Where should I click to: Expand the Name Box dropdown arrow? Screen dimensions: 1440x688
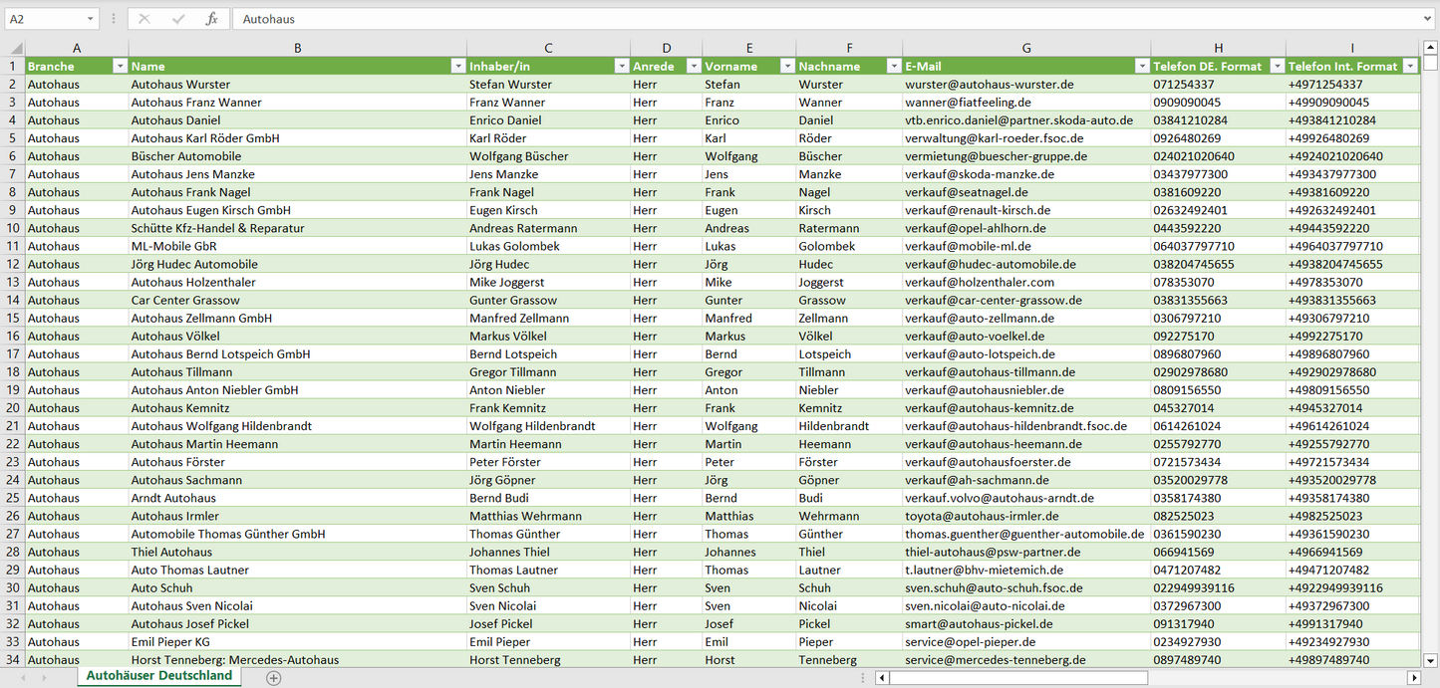click(91, 19)
